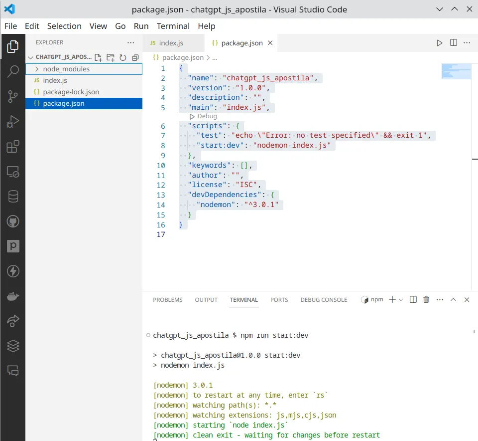Open Explorer views and more actions
Image resolution: width=478 pixels, height=441 pixels.
tap(131, 43)
